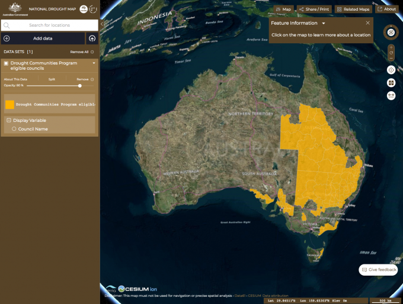Open the Data attribution link
Viewport: 403px width, 304px height.
click(x=275, y=296)
